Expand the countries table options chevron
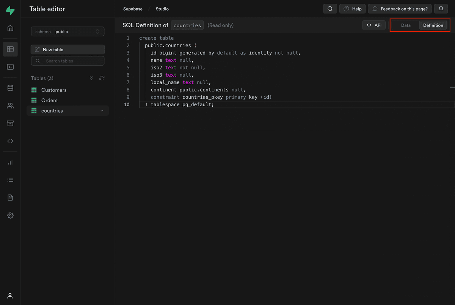455x305 pixels. click(102, 110)
